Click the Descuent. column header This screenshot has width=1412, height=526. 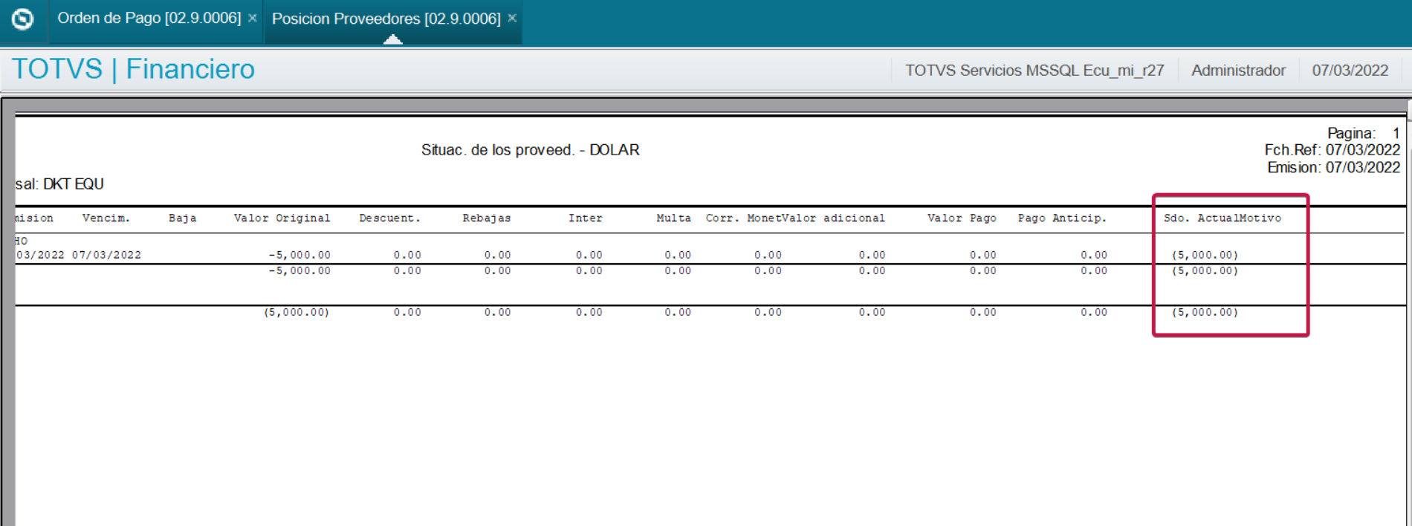pyautogui.click(x=390, y=218)
